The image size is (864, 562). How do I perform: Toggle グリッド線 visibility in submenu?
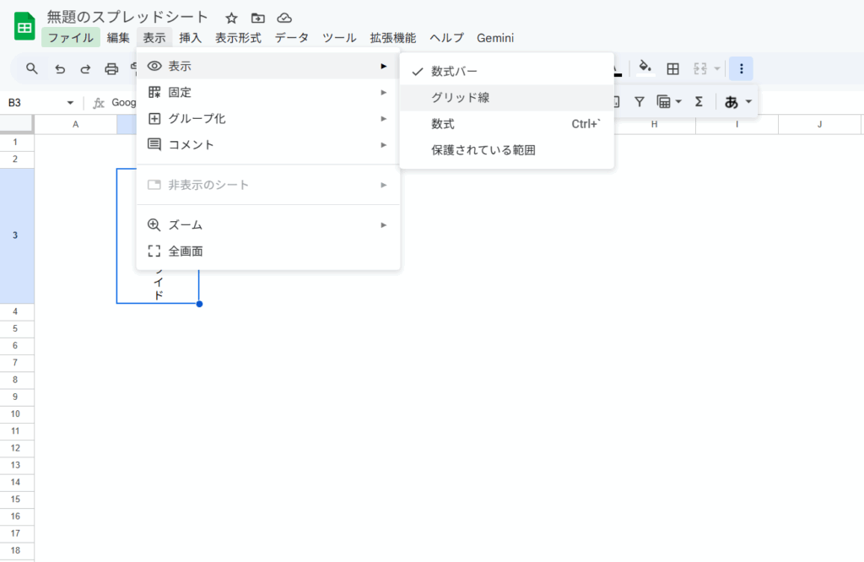pyautogui.click(x=460, y=98)
